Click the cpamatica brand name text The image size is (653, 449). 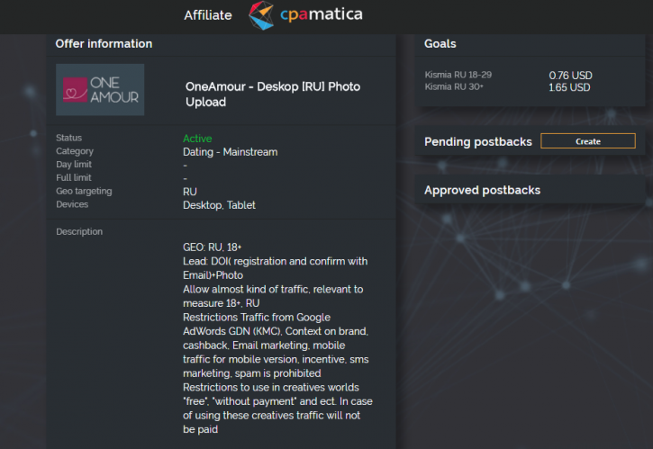pyautogui.click(x=322, y=14)
